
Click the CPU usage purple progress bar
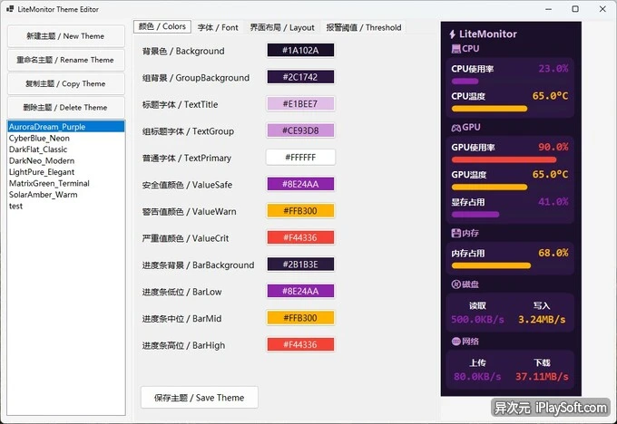[465, 82]
